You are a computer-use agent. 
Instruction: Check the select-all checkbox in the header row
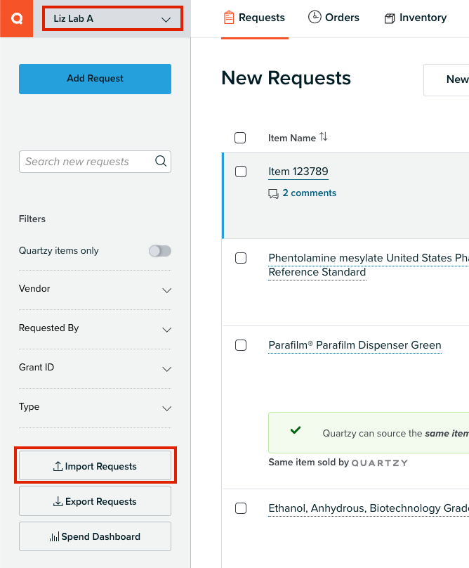point(241,138)
